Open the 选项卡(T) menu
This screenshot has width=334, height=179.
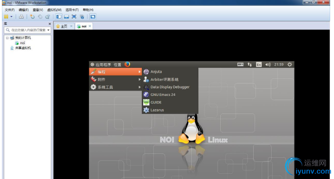[72, 10]
